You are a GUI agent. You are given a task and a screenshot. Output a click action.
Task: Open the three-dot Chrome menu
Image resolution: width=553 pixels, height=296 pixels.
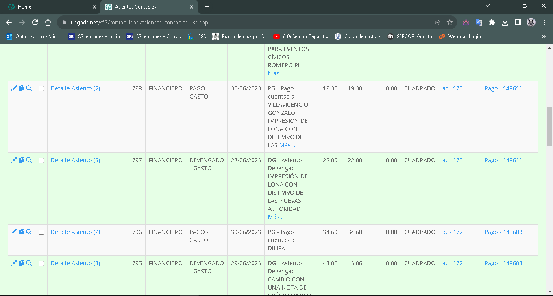pos(544,23)
